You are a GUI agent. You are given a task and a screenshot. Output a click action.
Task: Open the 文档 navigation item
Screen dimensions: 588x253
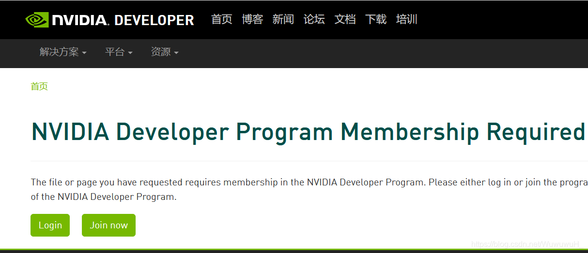(345, 19)
